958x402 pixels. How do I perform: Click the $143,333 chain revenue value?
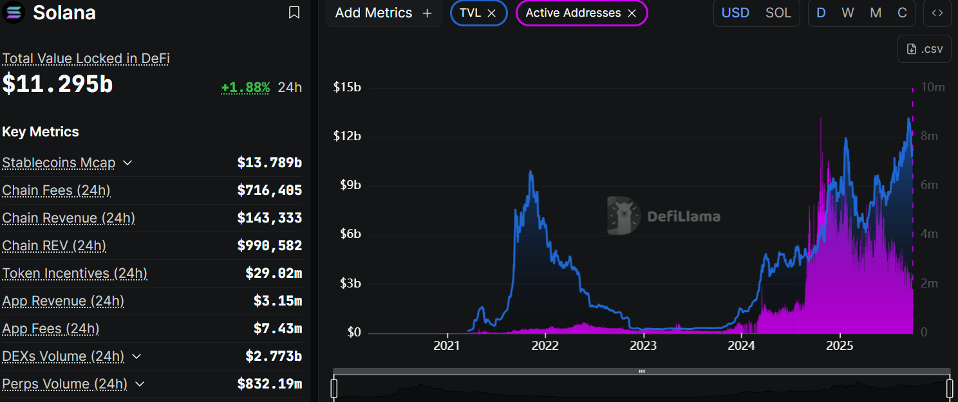pos(269,218)
